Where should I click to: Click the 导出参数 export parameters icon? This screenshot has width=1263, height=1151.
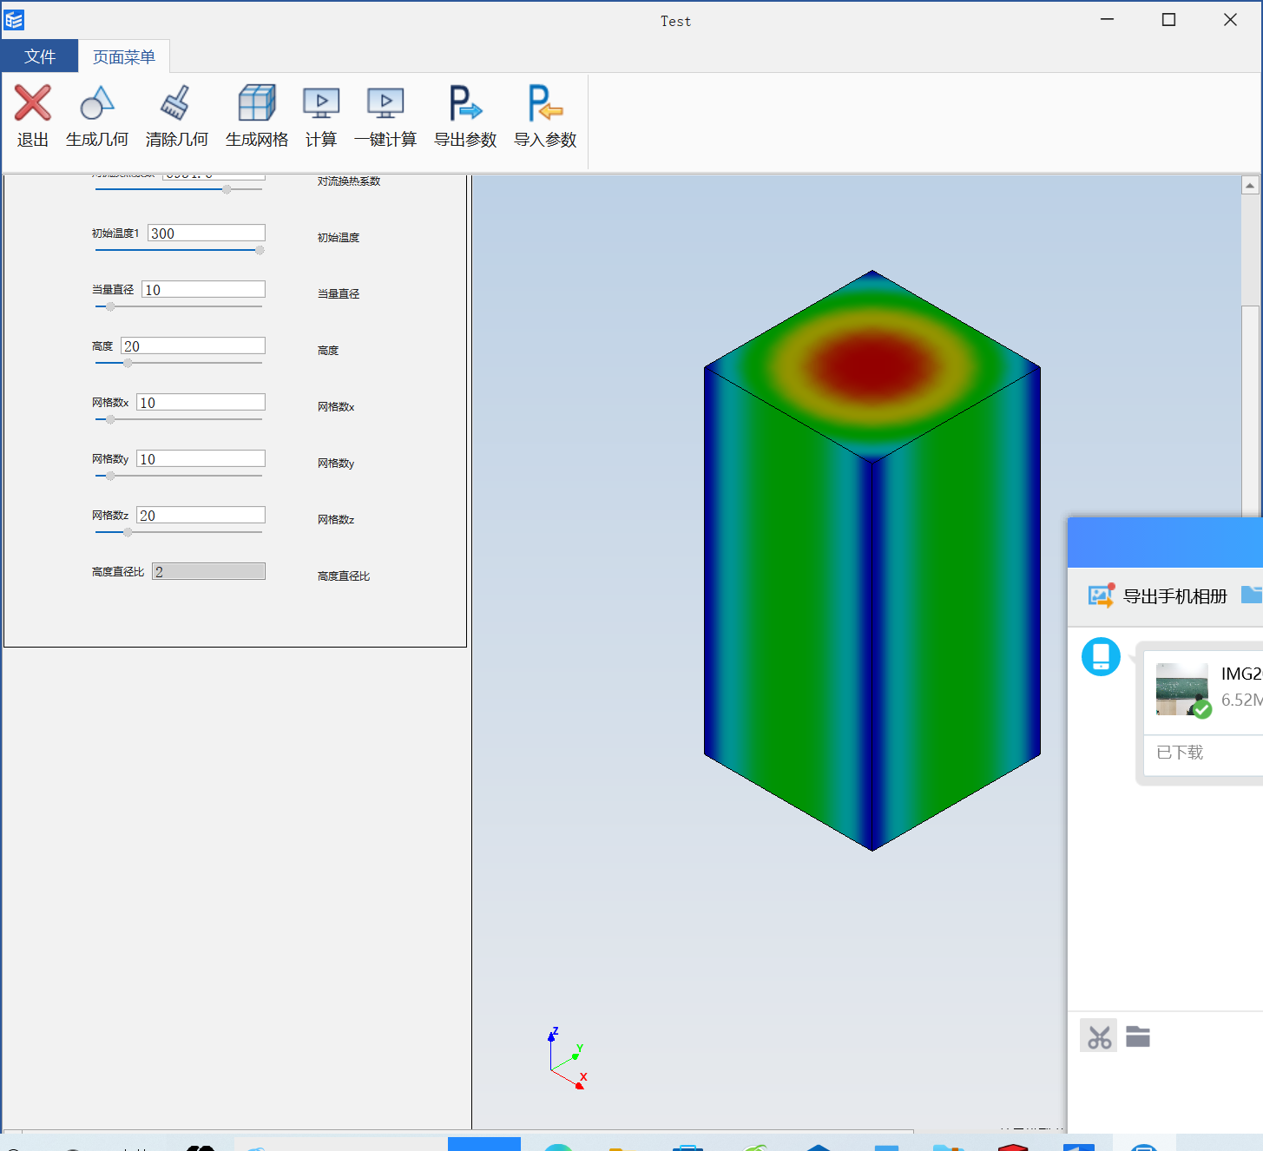click(x=465, y=103)
